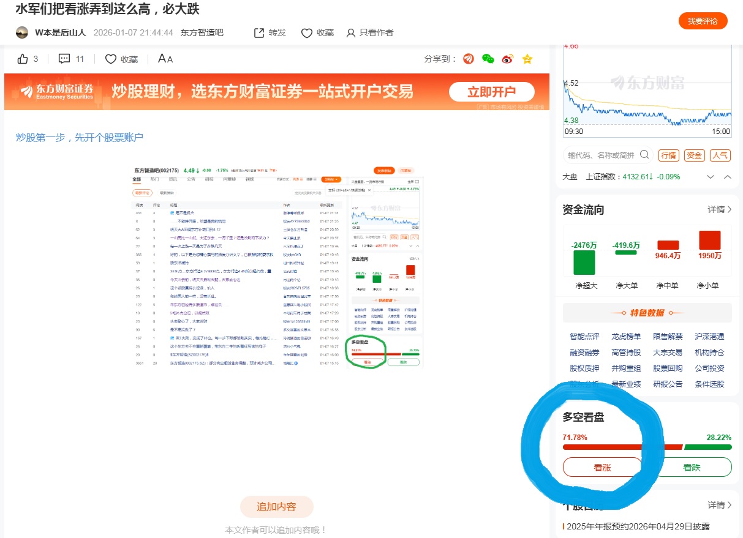Click the embedded forum screenshot image
This screenshot has width=743, height=538.
pos(277,266)
